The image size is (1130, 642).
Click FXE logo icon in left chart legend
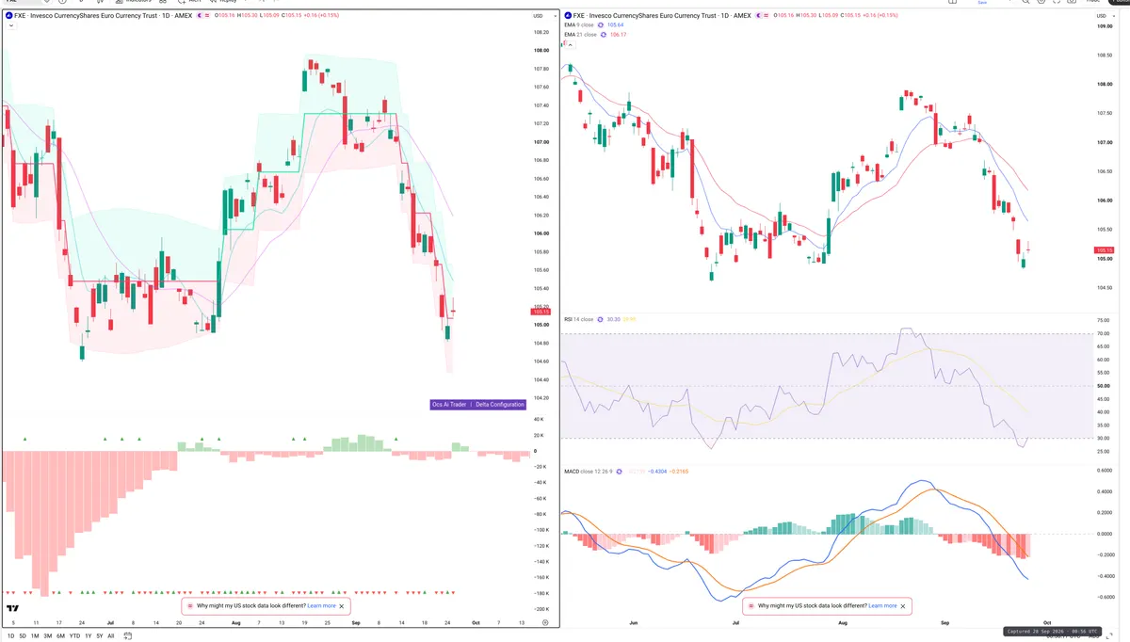[8, 16]
